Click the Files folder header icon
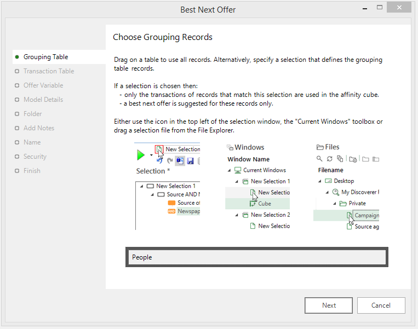 (320, 147)
